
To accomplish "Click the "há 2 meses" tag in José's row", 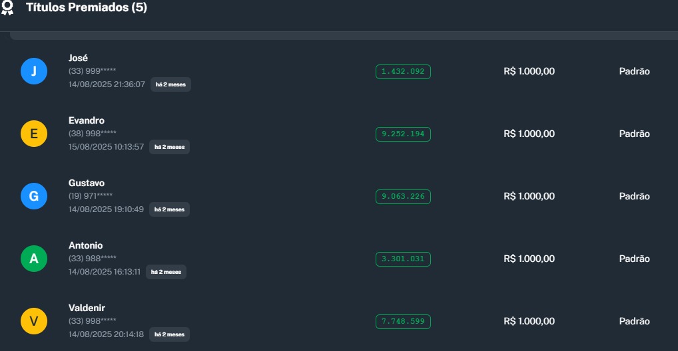I will tap(170, 84).
